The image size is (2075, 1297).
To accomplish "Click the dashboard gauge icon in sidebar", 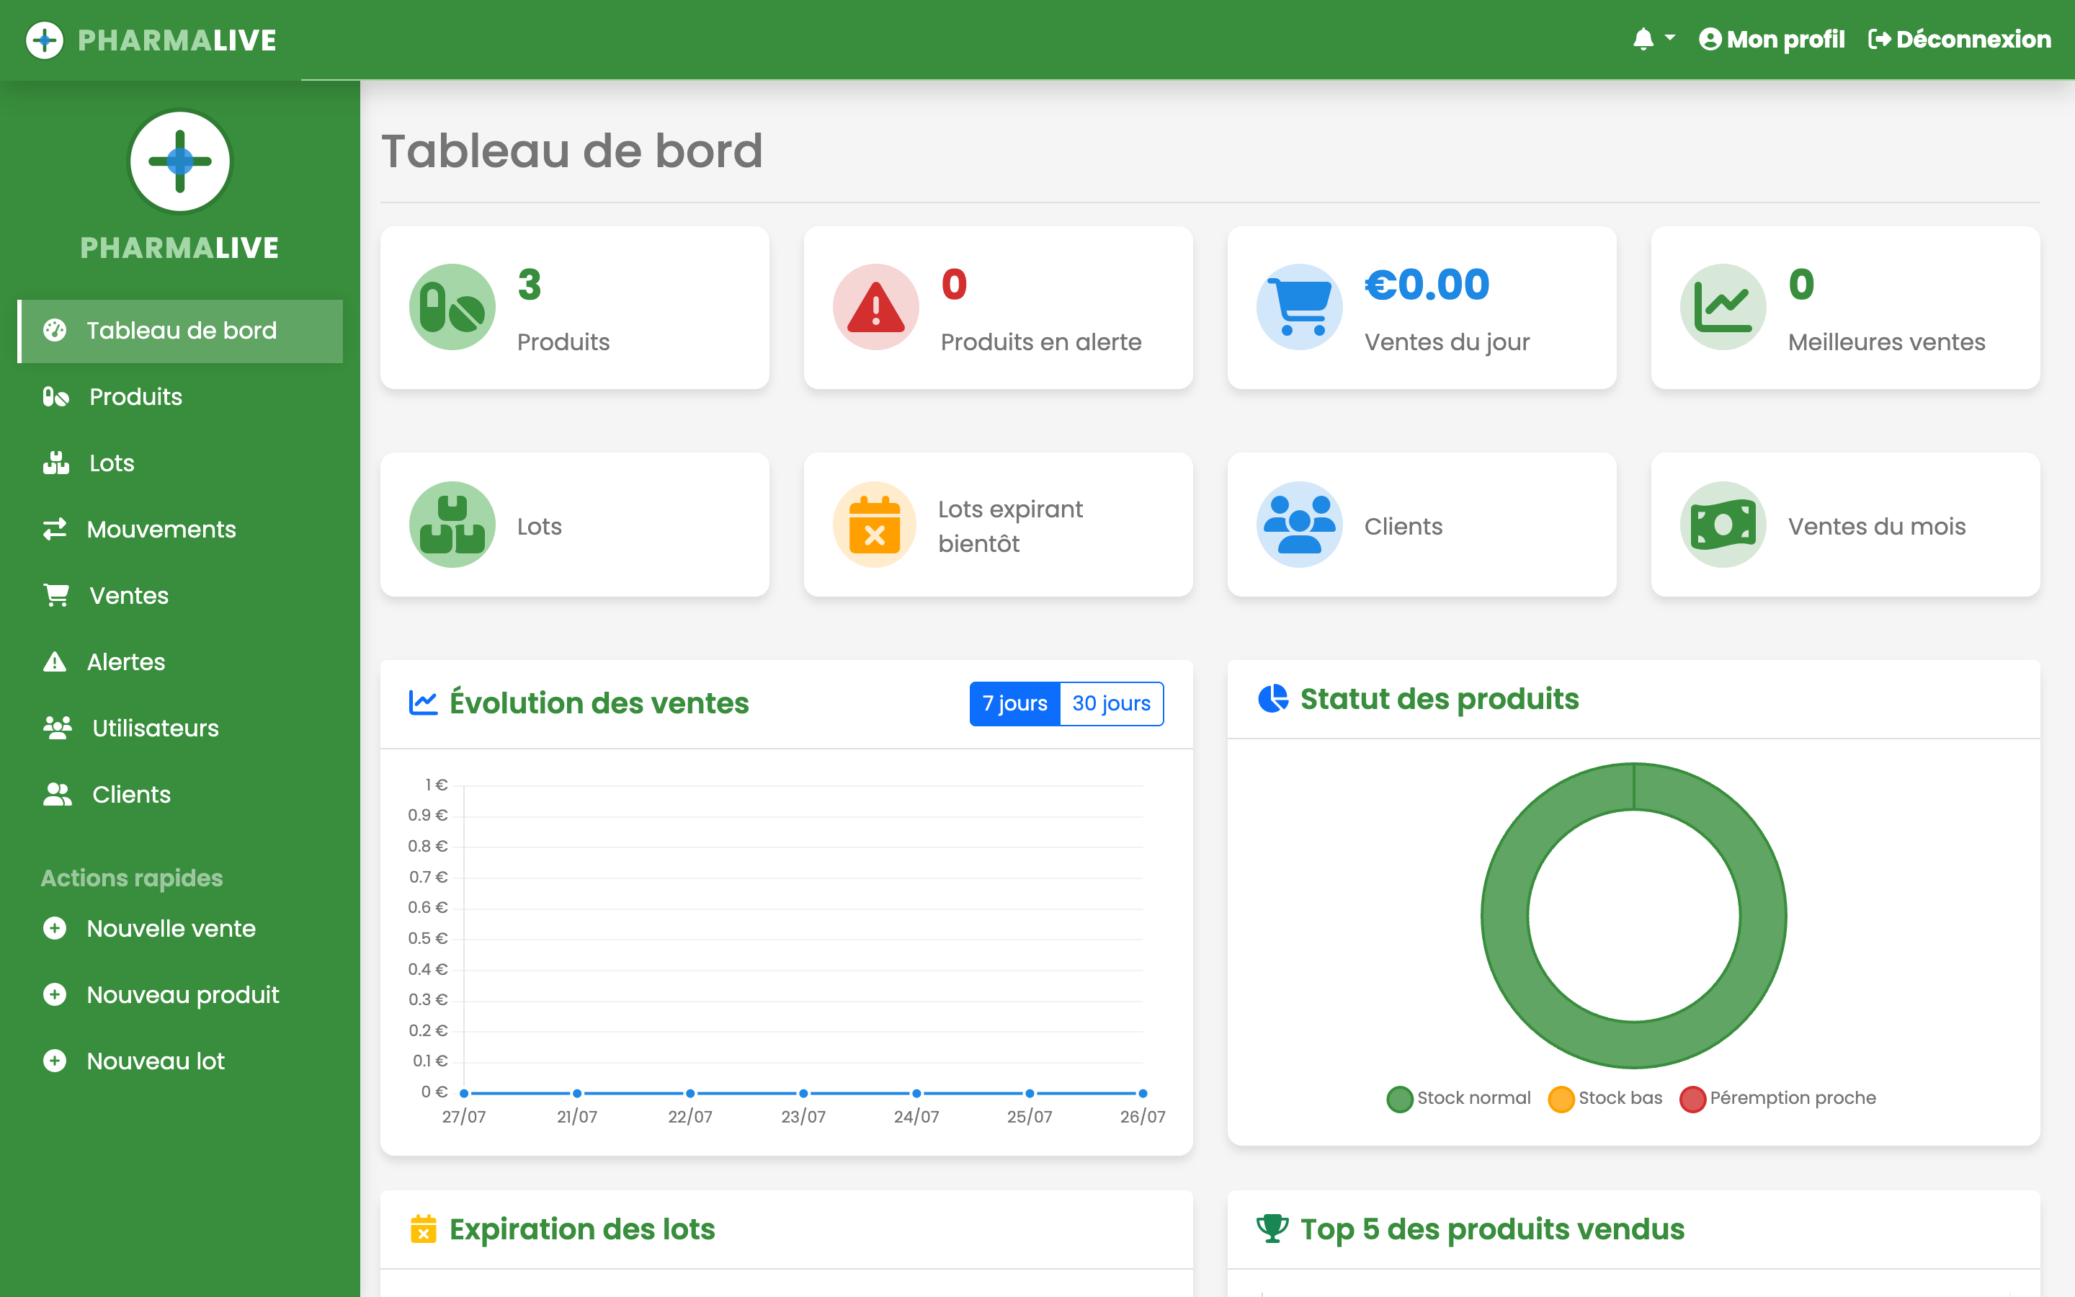I will pos(55,330).
